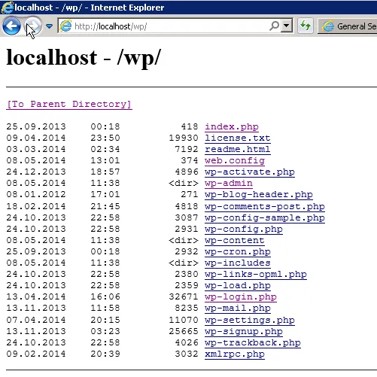Click the date 09.04.2014 for license.txt
Image resolution: width=377 pixels, height=377 pixels.
[36, 138]
